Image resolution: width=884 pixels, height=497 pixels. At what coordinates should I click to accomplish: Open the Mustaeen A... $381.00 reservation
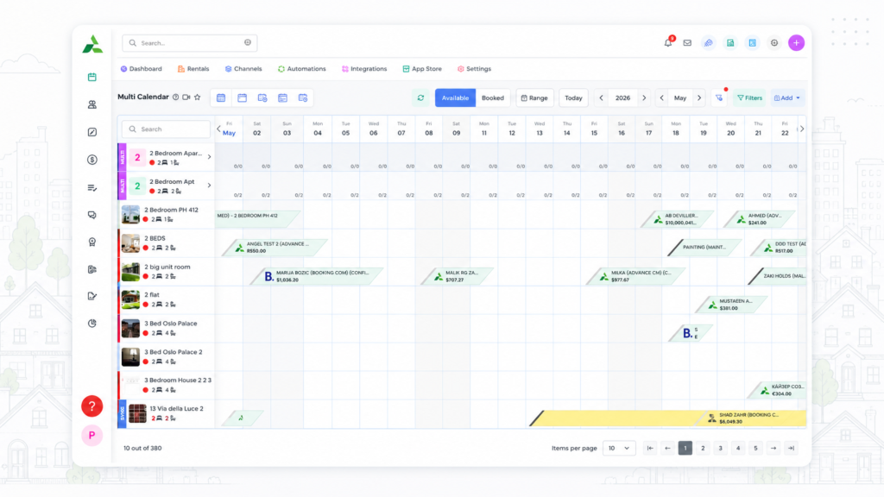[x=732, y=305]
